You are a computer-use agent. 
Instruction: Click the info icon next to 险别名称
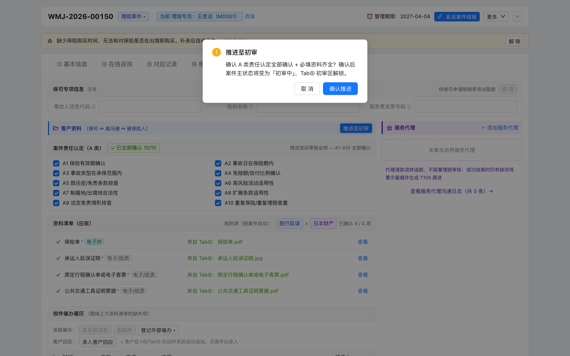point(251,107)
